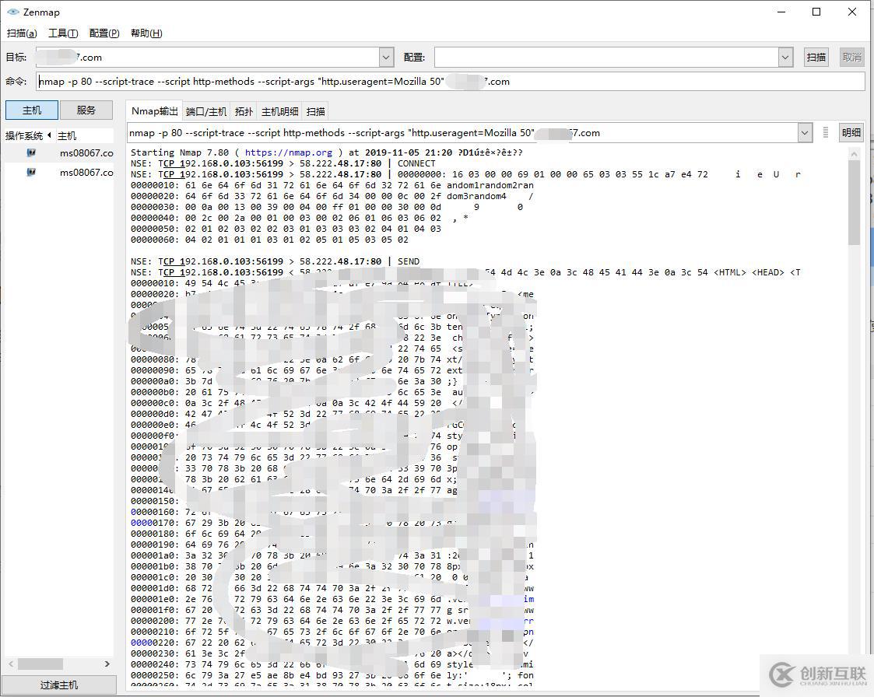Click 'Starting Nmap 7.80' text in the output
Screen dimensions: 874x697
pyautogui.click(x=180, y=152)
